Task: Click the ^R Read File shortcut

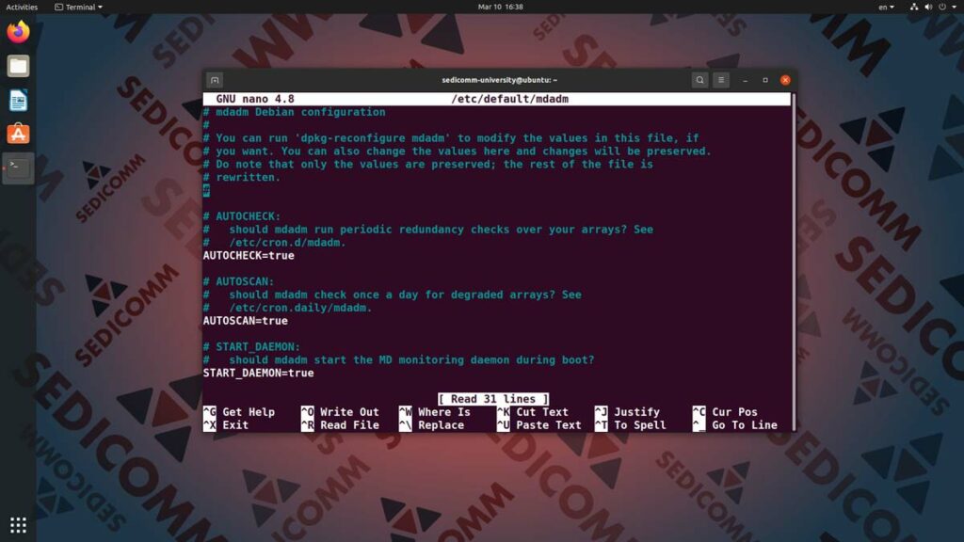Action: coord(340,424)
